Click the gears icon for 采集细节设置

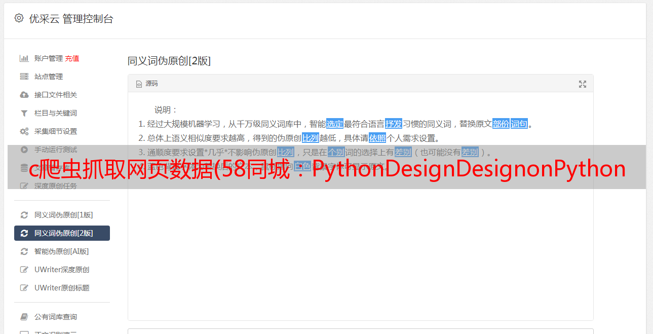click(x=24, y=131)
